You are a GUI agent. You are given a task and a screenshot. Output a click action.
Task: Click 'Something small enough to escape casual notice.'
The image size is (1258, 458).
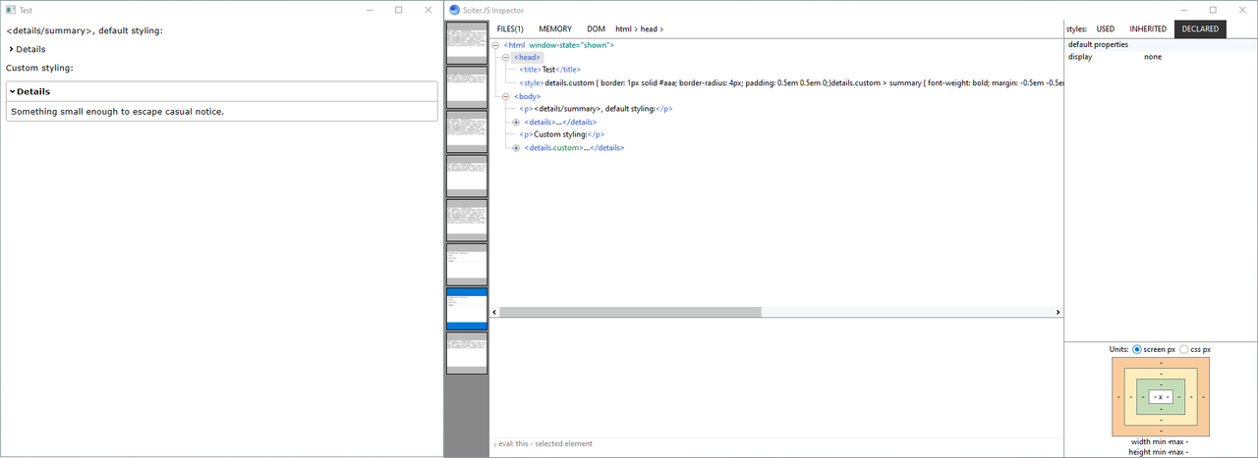pos(118,111)
